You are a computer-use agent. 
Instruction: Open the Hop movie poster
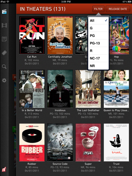(x=119, y=35)
